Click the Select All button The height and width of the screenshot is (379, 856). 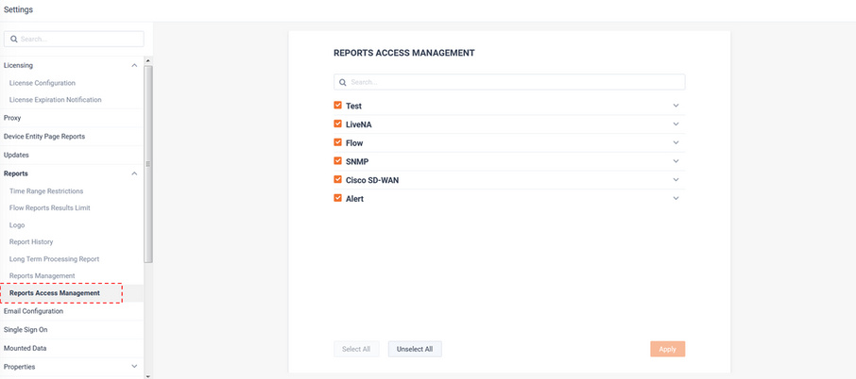pyautogui.click(x=356, y=349)
